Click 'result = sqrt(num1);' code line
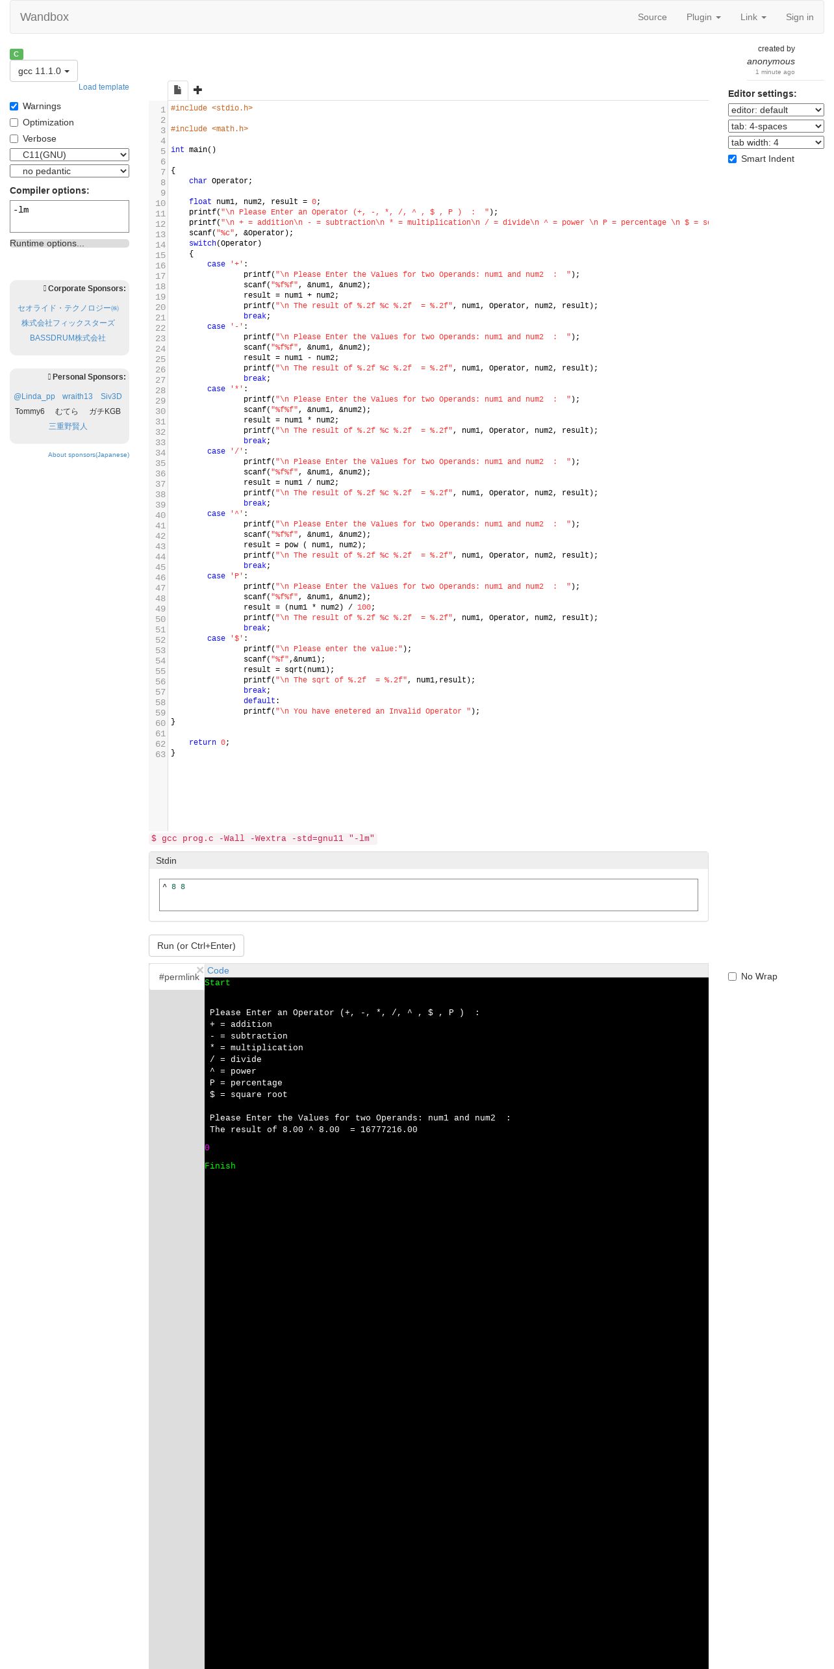 (289, 669)
